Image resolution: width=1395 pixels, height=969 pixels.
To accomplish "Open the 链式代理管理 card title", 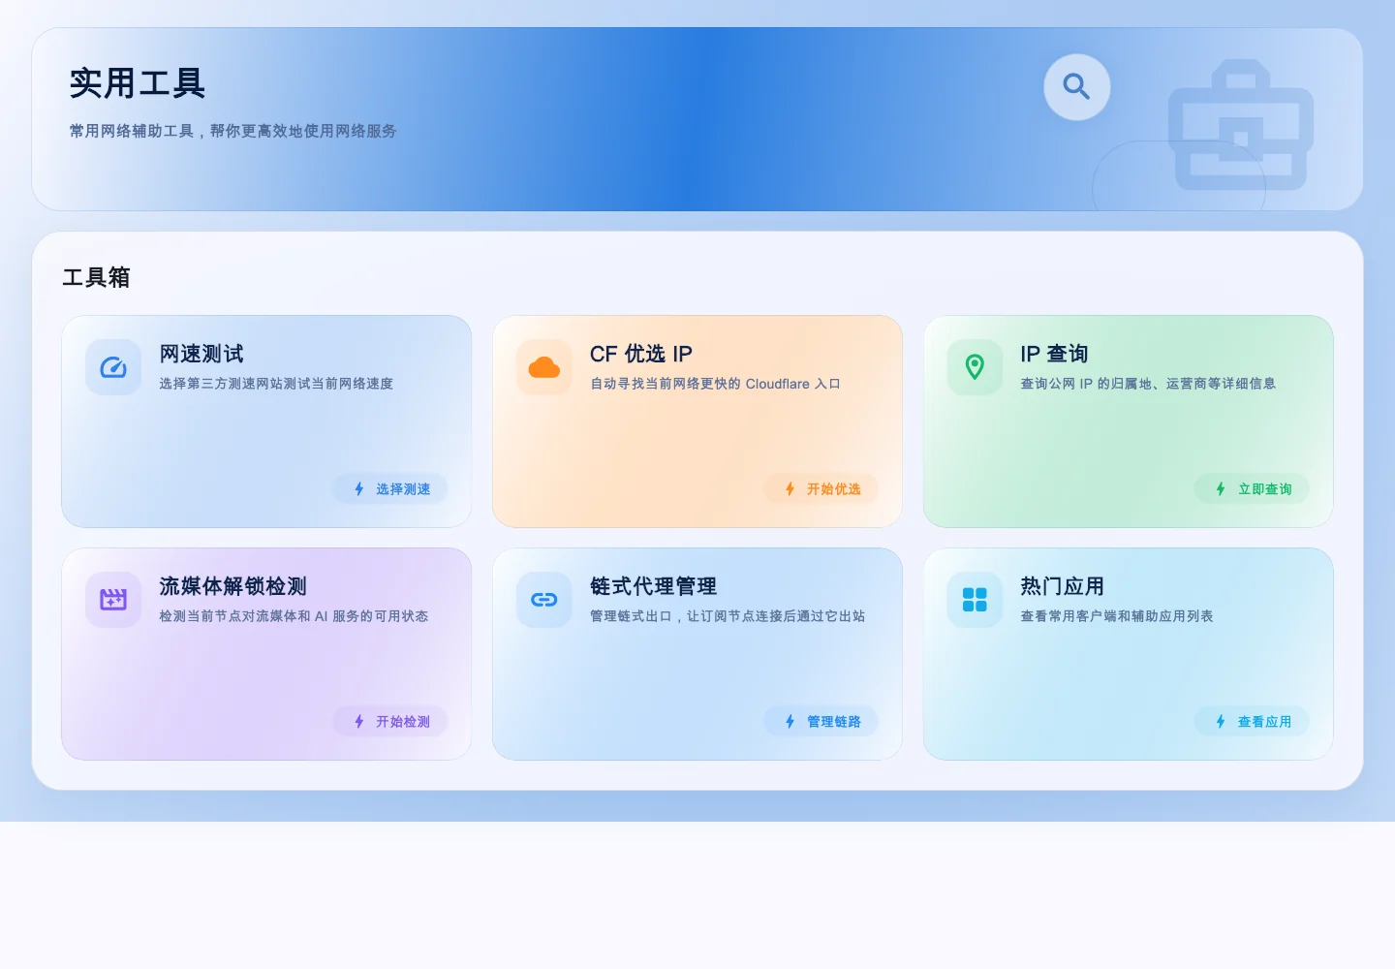I will (654, 586).
